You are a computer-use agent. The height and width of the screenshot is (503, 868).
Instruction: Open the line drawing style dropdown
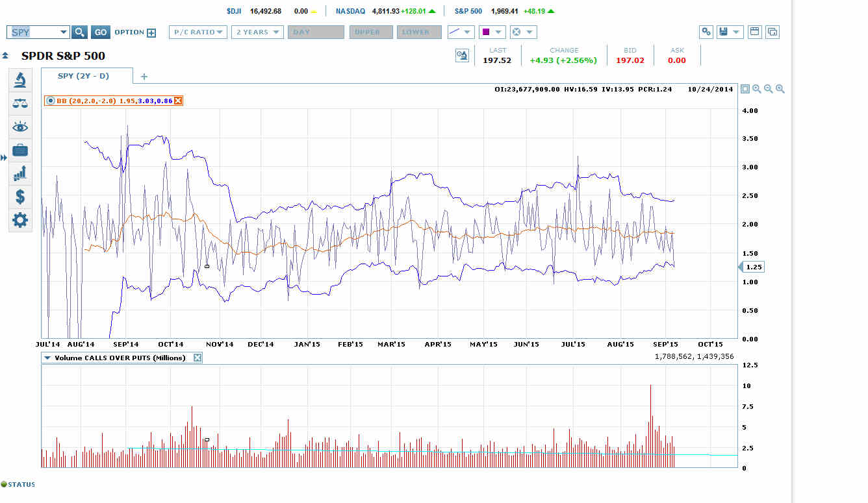[x=461, y=32]
